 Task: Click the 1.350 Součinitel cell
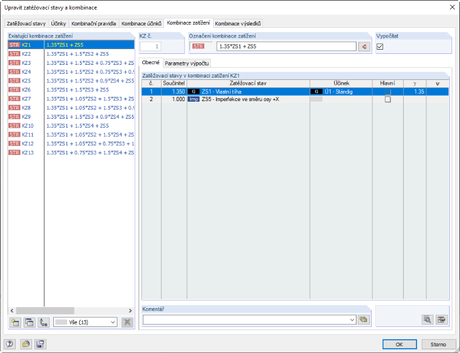coord(174,91)
